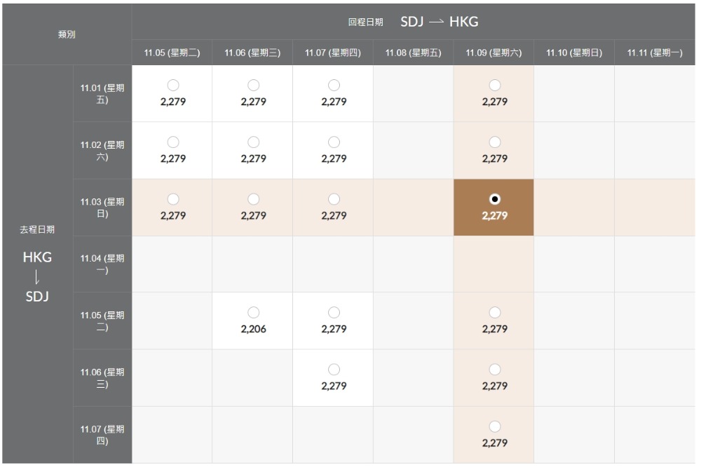Select 11.01 departure with 11.07 return fare
The height and width of the screenshot is (467, 701).
[334, 85]
